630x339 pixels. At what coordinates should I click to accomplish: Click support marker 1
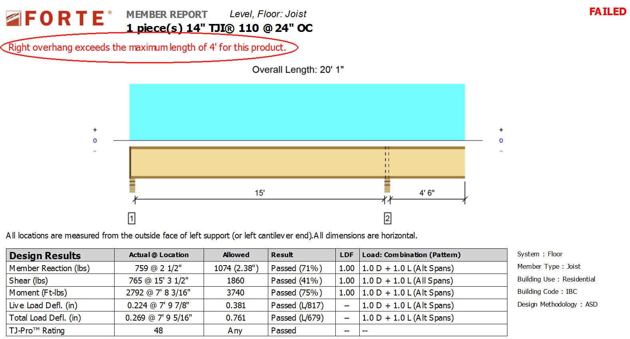(x=131, y=218)
